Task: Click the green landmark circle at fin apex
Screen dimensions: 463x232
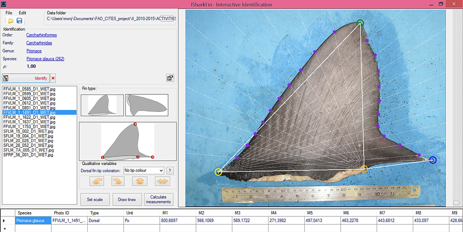Action: tap(360, 23)
